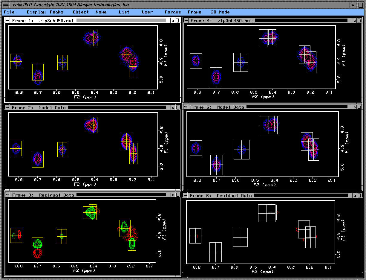Expand the 2D Mode menu
The width and height of the screenshot is (366, 280).
pyautogui.click(x=220, y=12)
